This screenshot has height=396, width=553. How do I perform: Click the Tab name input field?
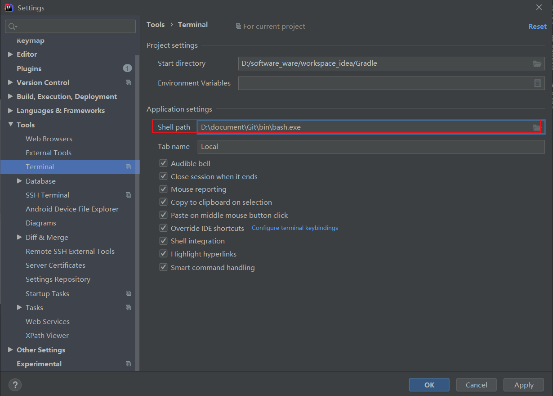(370, 147)
